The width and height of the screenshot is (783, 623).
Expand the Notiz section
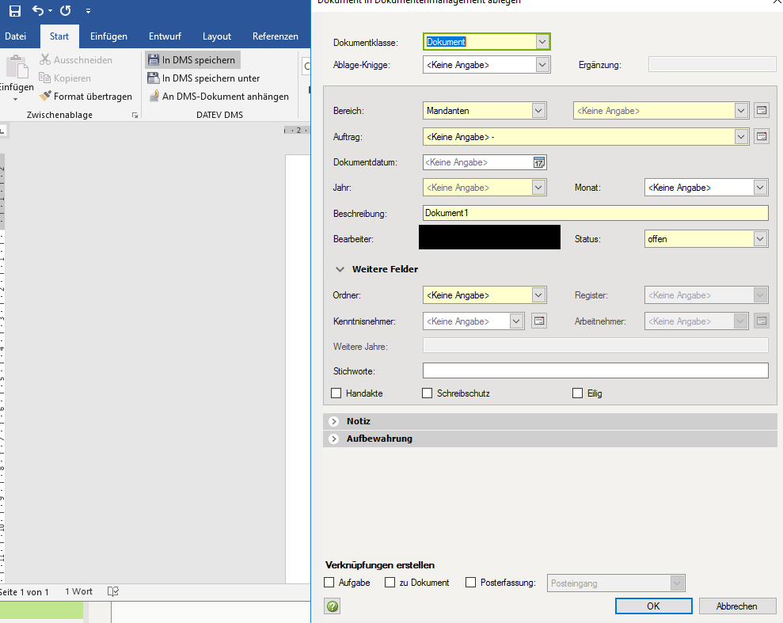(334, 421)
